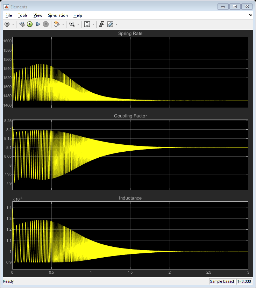
Task: Click the Step Back button
Action: point(22,24)
